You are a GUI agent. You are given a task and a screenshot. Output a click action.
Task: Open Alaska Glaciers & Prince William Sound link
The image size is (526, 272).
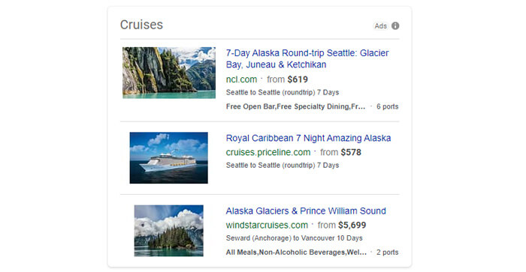tap(306, 211)
